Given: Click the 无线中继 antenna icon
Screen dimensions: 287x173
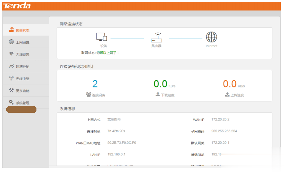Looking at the screenshot, I should pyautogui.click(x=11, y=78).
